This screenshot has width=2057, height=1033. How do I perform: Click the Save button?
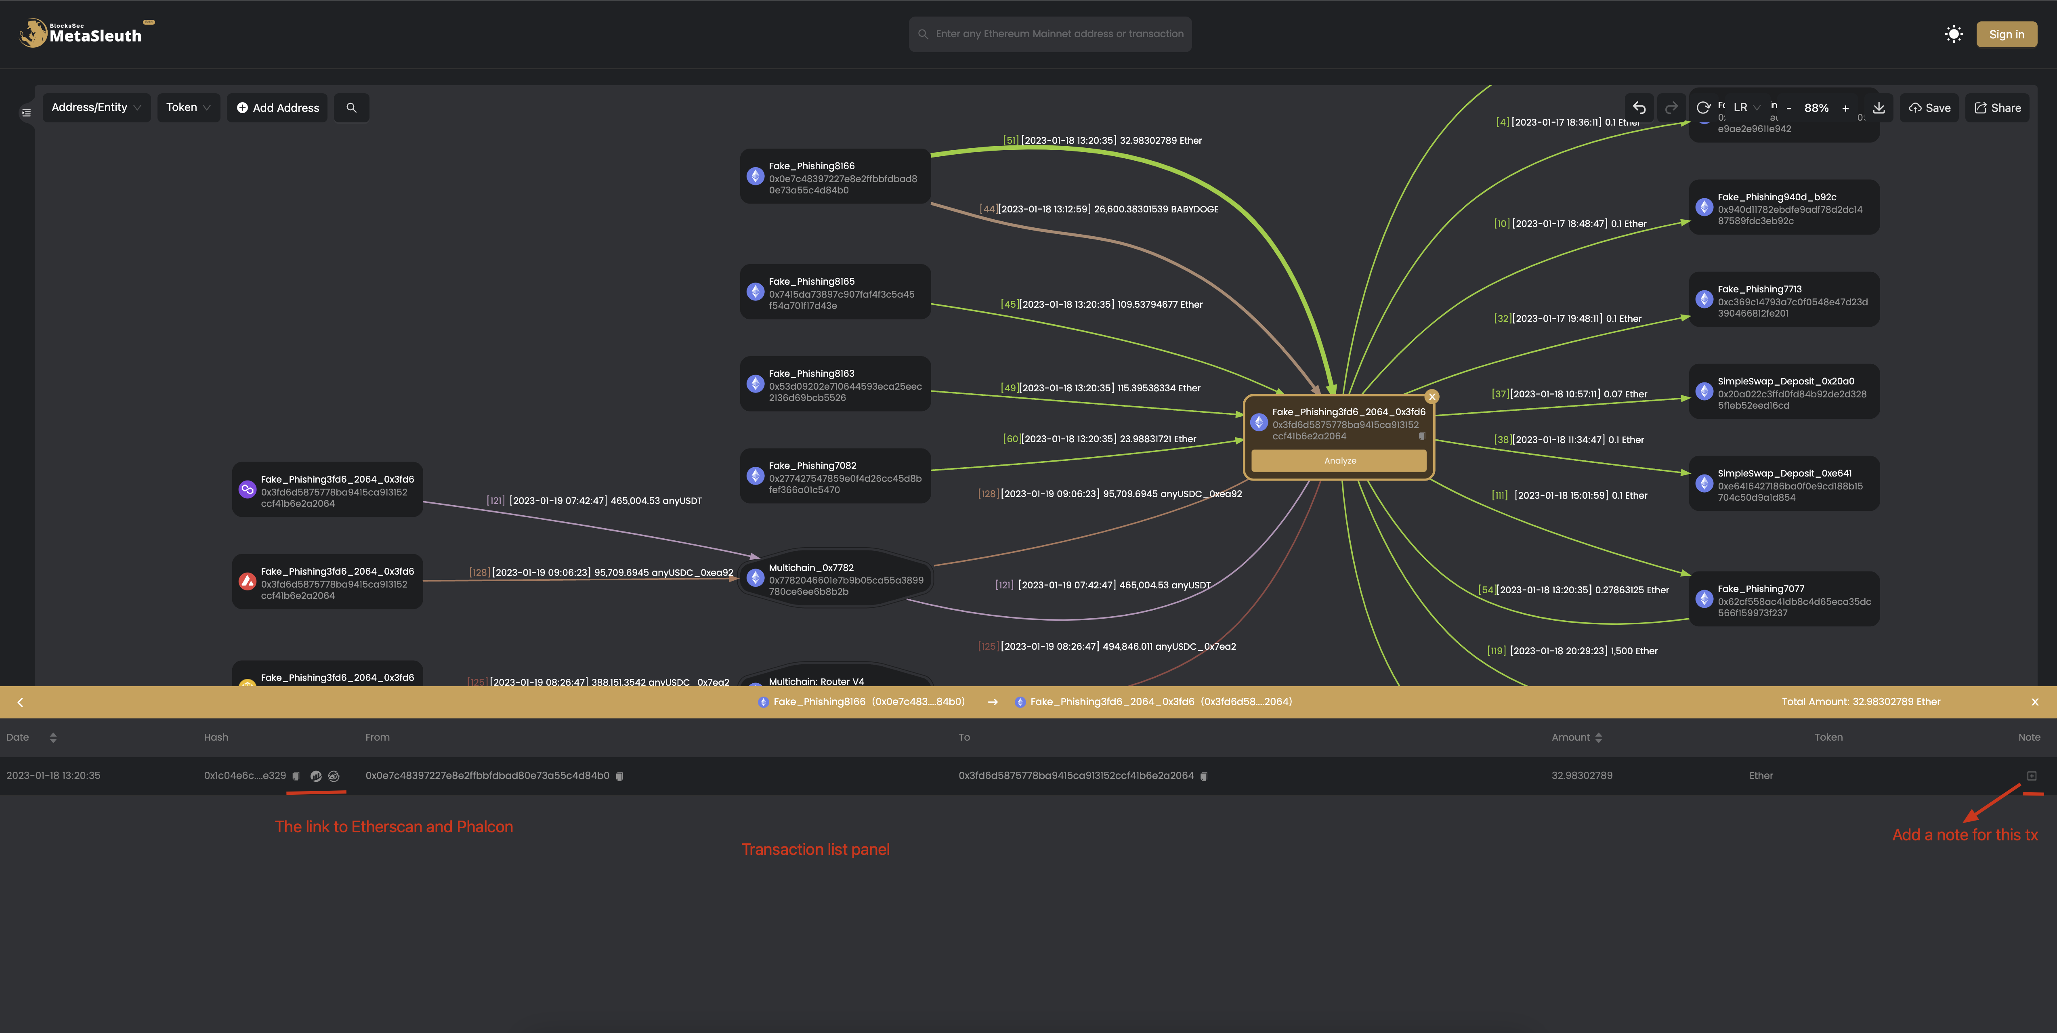1929,108
